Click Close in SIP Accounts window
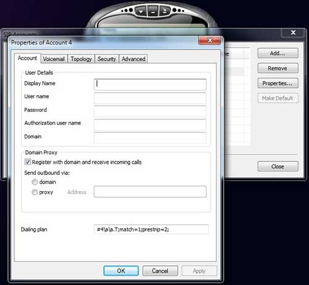The image size is (309, 285). [278, 166]
